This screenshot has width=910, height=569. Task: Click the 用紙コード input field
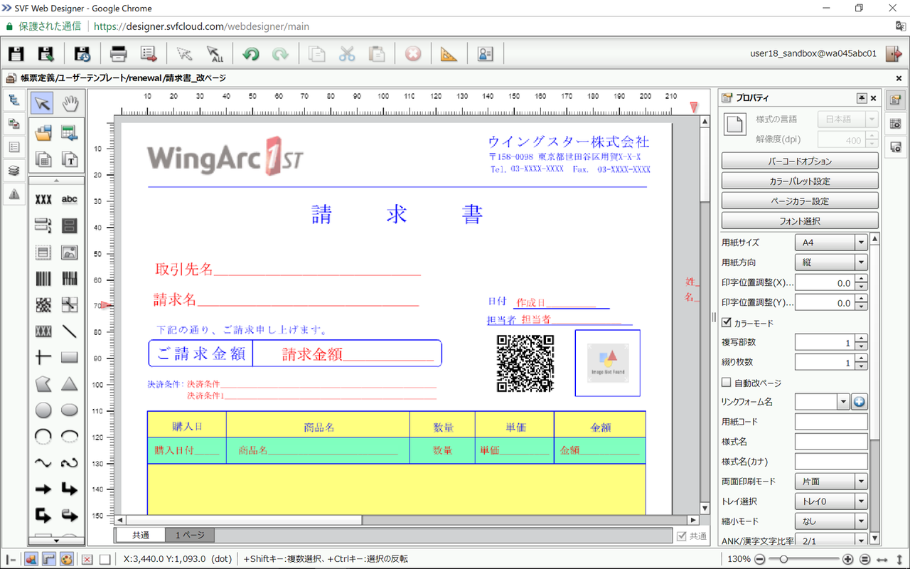click(831, 422)
